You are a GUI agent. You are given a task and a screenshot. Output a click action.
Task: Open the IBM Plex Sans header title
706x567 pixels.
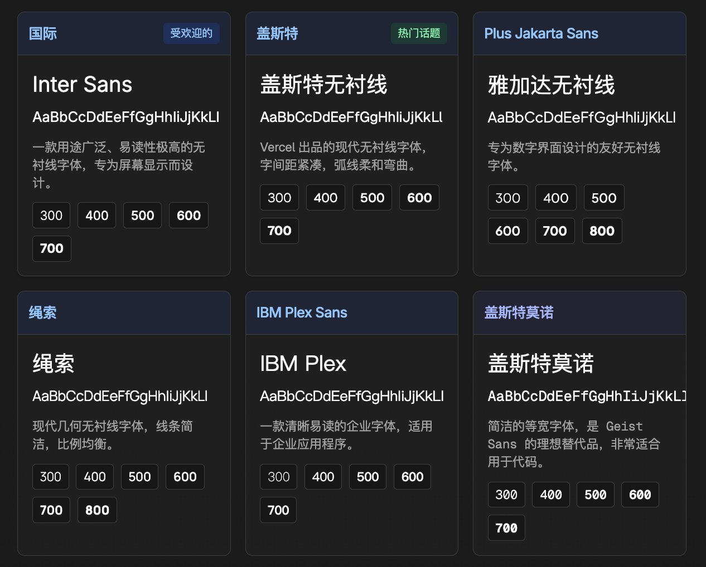(302, 312)
